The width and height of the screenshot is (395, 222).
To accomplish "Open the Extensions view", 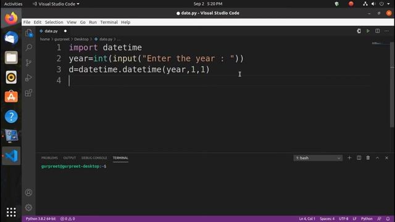I will tap(29, 93).
